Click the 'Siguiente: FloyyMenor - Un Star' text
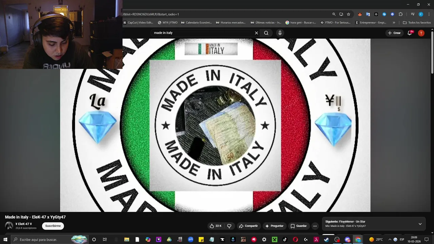Screen dimensions: 434x244 [x=345, y=222]
